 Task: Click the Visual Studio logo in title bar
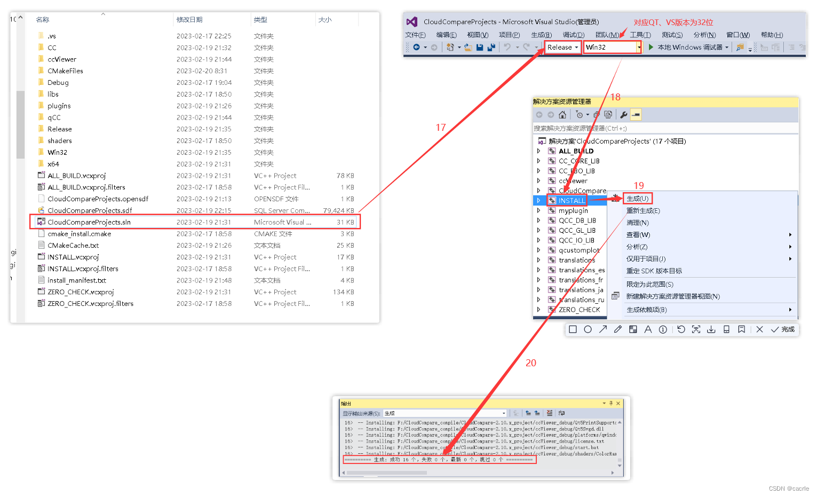[x=411, y=22]
